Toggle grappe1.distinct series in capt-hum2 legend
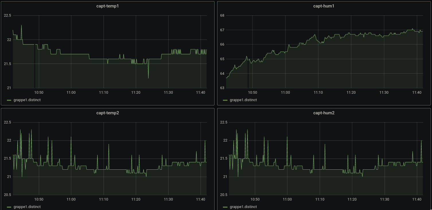The height and width of the screenshot is (210, 432). [244, 207]
